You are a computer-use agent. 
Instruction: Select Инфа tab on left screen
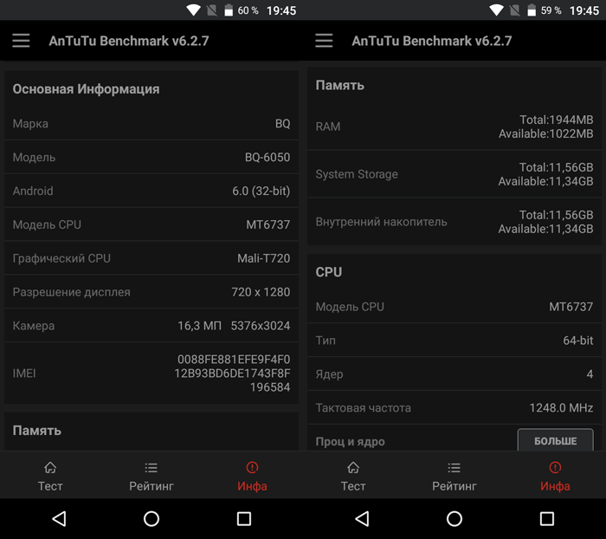click(x=252, y=476)
